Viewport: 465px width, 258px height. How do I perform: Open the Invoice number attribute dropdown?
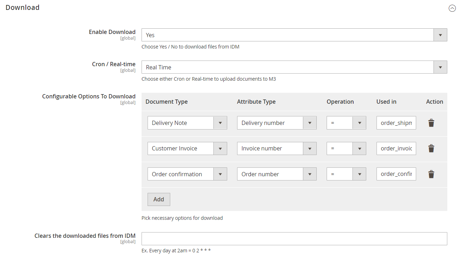(x=277, y=148)
